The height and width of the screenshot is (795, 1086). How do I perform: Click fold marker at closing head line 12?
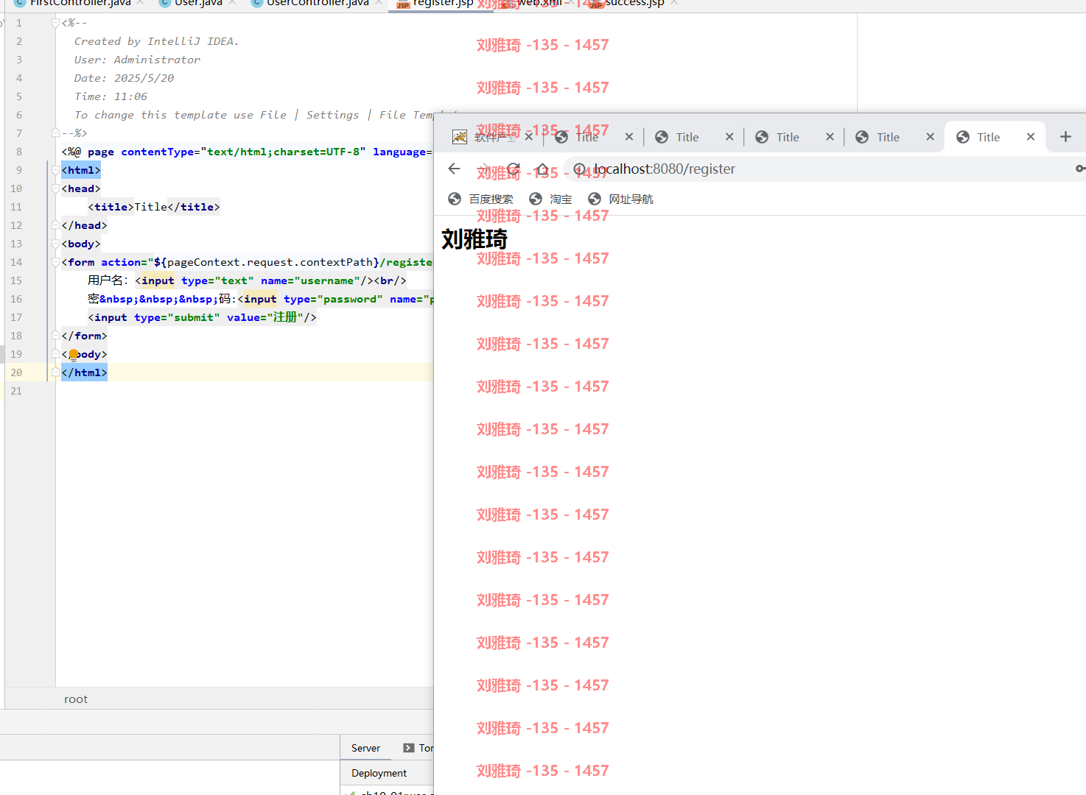click(55, 225)
